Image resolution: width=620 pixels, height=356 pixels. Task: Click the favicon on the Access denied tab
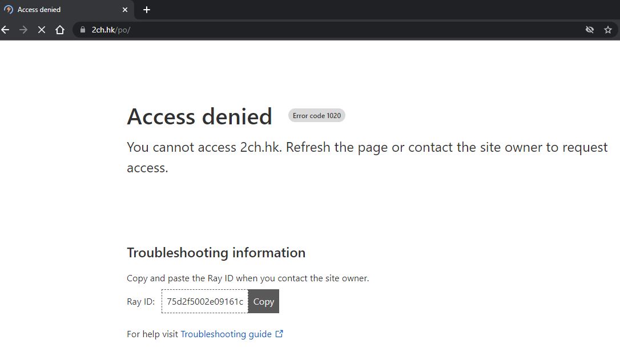[9, 10]
